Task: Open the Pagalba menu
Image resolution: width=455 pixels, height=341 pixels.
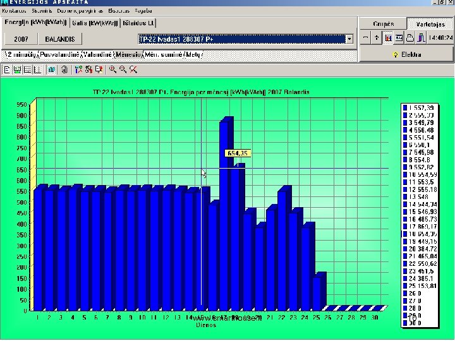Action: [x=143, y=11]
